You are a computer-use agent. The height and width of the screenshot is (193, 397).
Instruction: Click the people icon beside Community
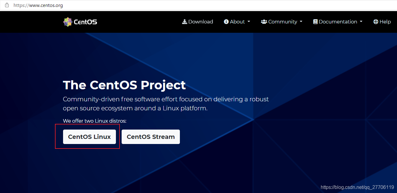click(x=264, y=22)
